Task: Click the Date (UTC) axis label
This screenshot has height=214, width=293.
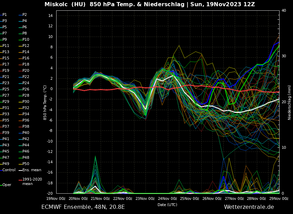Action: [x=167, y=205]
